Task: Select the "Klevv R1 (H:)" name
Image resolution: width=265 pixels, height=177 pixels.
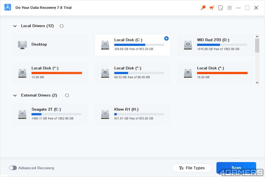Action: tap(126, 110)
